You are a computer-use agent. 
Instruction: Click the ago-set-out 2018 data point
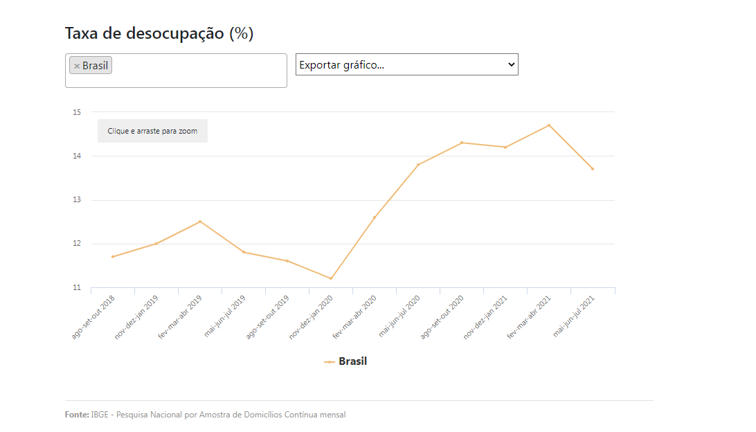click(x=113, y=257)
